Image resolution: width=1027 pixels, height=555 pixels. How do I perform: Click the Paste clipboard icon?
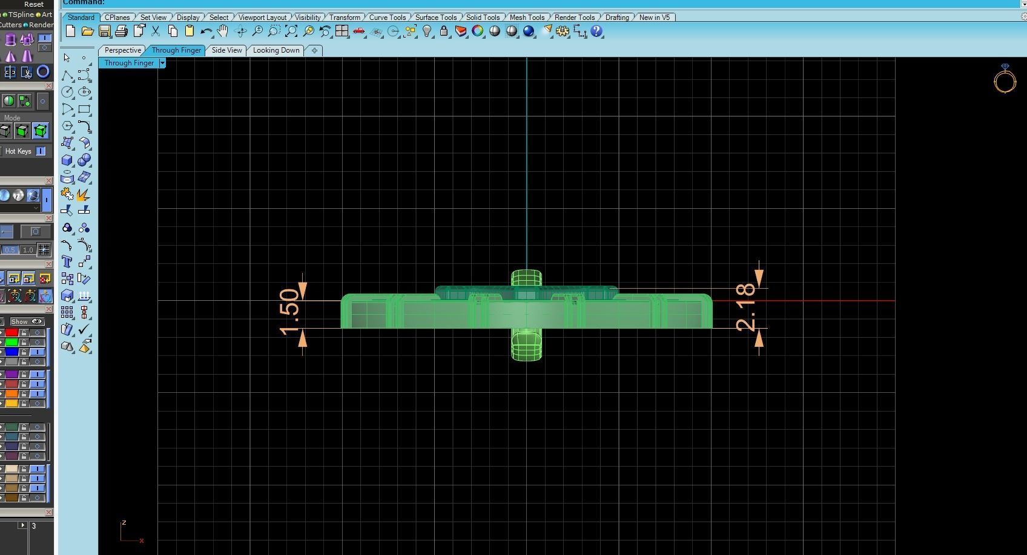pos(190,31)
